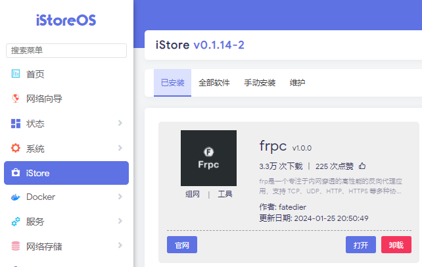This screenshot has height=267, width=422.
Task: Click the 组网 category tag
Action: pyautogui.click(x=193, y=194)
